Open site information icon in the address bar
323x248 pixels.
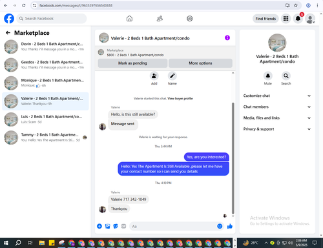(34, 5)
